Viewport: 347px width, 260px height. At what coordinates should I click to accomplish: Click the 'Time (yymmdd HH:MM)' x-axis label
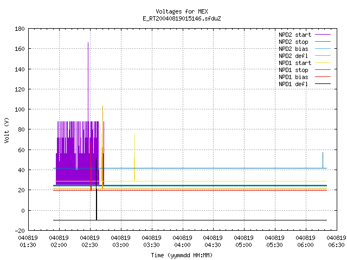[x=182, y=255]
